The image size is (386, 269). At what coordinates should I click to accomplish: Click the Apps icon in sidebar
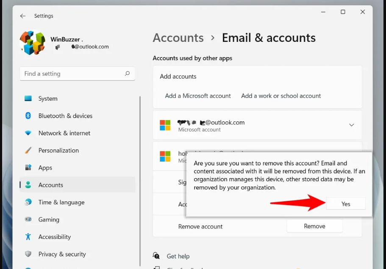(28, 167)
